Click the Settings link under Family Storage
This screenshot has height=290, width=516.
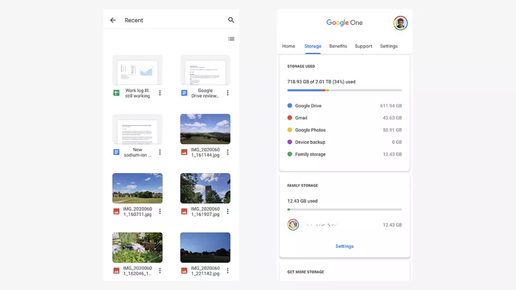(x=345, y=246)
